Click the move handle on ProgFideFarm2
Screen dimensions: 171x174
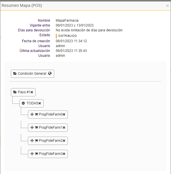32,141
